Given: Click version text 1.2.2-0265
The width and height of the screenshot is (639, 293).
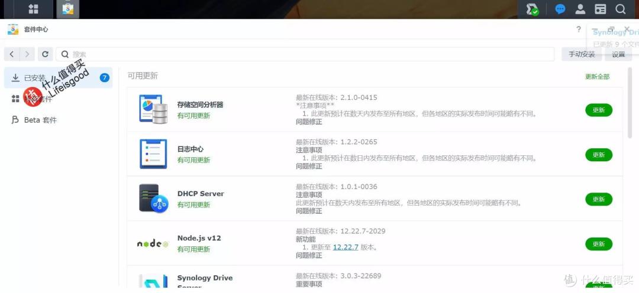Looking at the screenshot, I should point(359,142).
